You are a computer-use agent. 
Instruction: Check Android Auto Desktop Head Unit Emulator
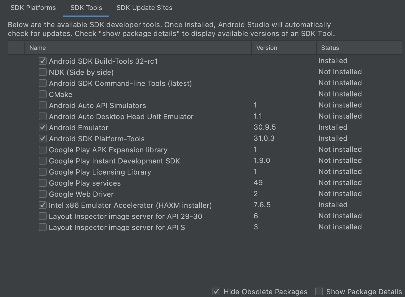(x=42, y=116)
